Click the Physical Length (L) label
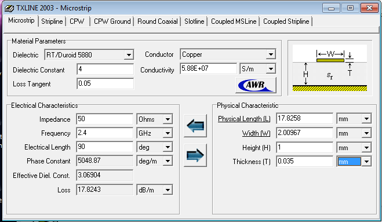Viewport: 382px width, 222px height. (x=244, y=119)
